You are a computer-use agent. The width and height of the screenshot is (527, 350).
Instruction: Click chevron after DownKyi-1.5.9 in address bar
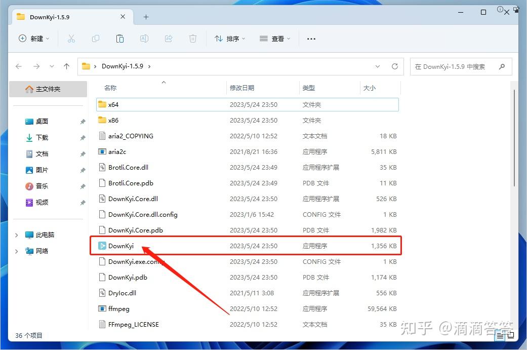tap(149, 66)
